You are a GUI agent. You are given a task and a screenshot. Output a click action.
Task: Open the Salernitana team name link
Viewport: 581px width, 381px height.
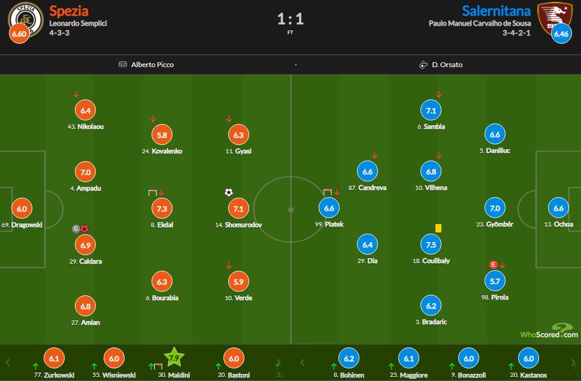coord(496,11)
